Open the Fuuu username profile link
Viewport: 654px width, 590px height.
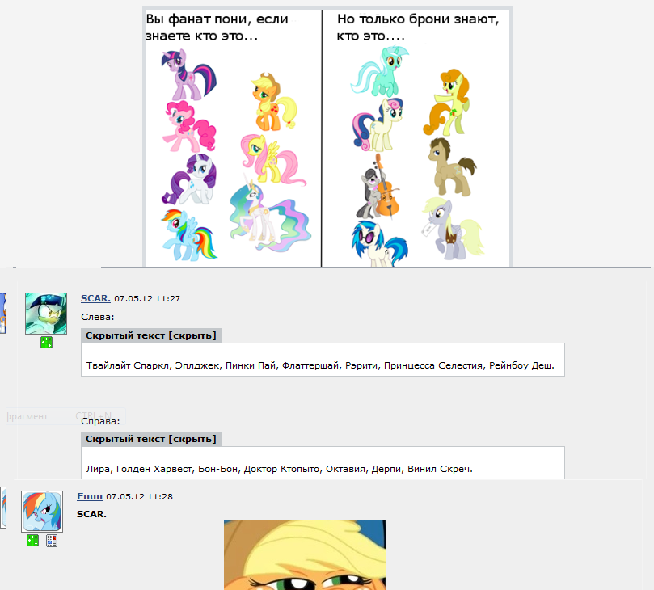pos(90,496)
